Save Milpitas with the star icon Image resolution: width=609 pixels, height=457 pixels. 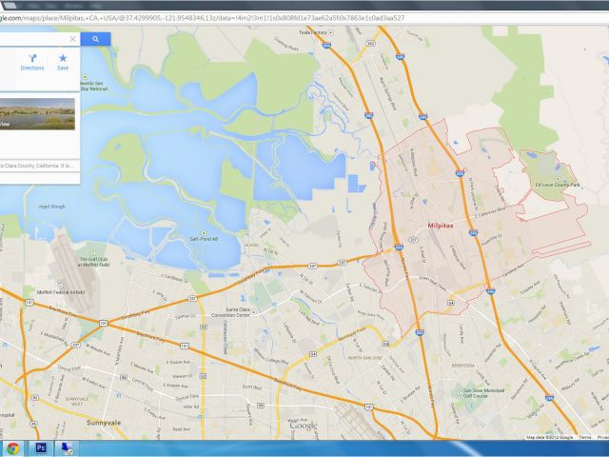tap(63, 63)
